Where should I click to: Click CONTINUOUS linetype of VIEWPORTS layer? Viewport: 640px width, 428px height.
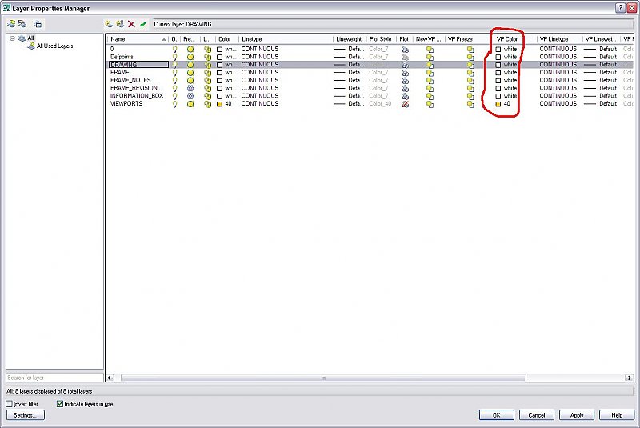coord(259,104)
